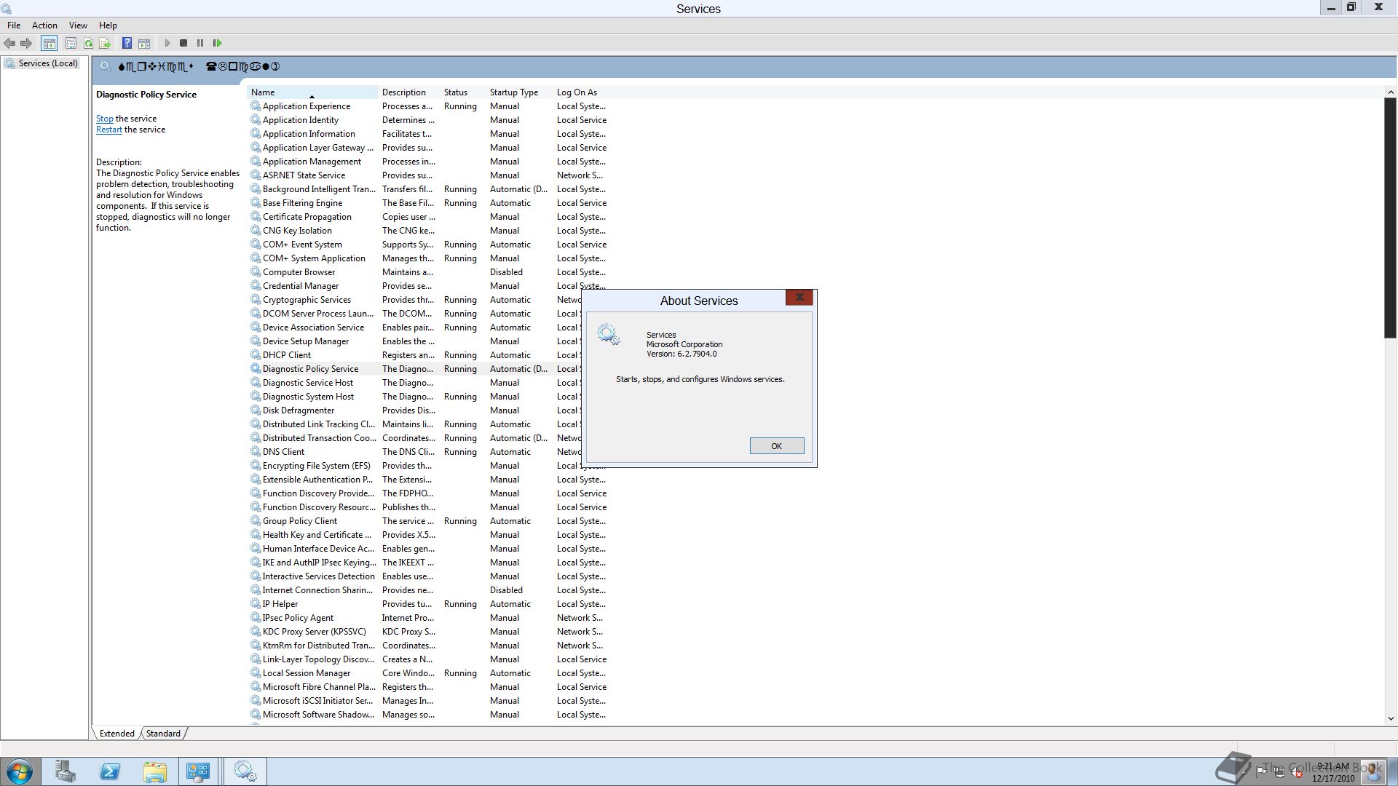
Task: Click the blue Help question mark icon
Action: [x=127, y=44]
